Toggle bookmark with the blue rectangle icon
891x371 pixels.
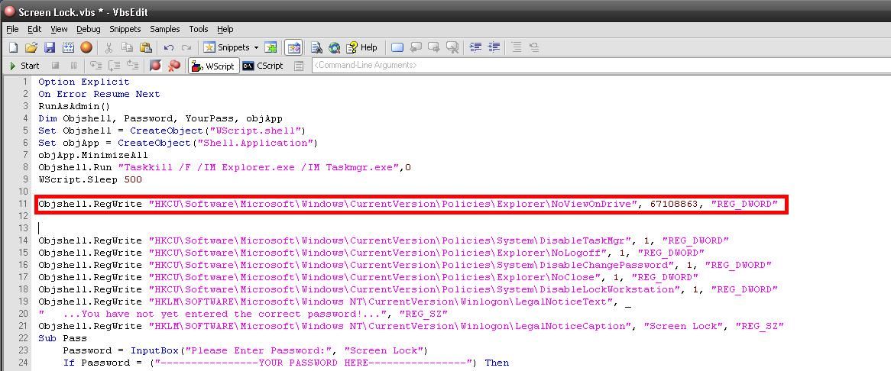pos(397,47)
